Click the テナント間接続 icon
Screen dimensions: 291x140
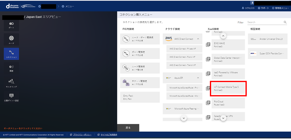(x=126, y=82)
